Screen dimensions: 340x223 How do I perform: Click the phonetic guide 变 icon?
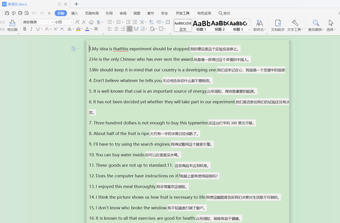point(99,22)
